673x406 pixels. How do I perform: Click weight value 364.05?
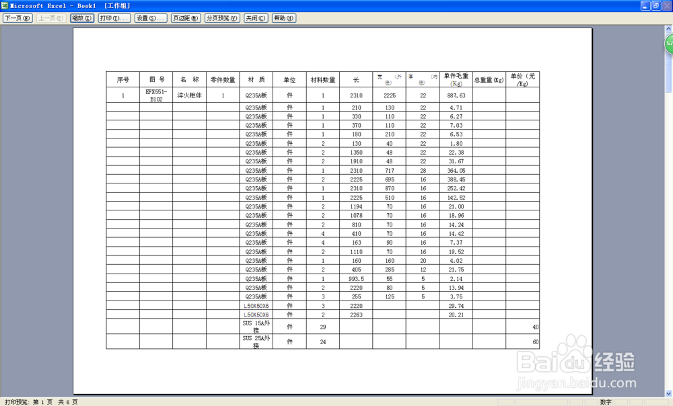[x=456, y=171]
